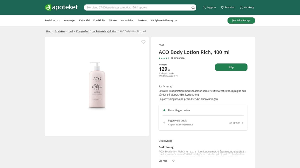This screenshot has height=168, width=300.
Task: Click Butikspris: 149 kr text
Action: 166,73
